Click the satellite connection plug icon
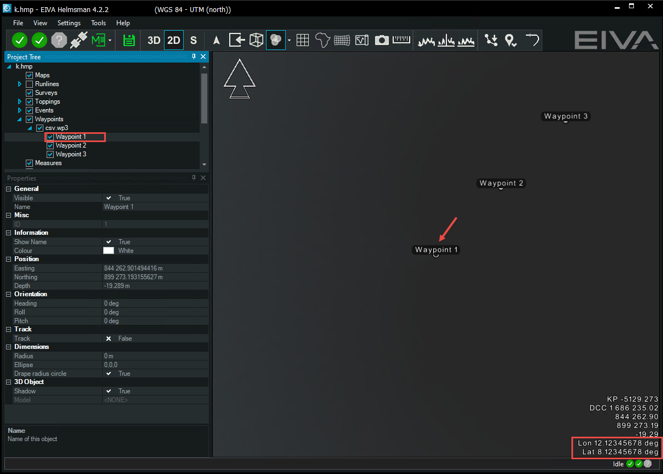 coord(79,40)
